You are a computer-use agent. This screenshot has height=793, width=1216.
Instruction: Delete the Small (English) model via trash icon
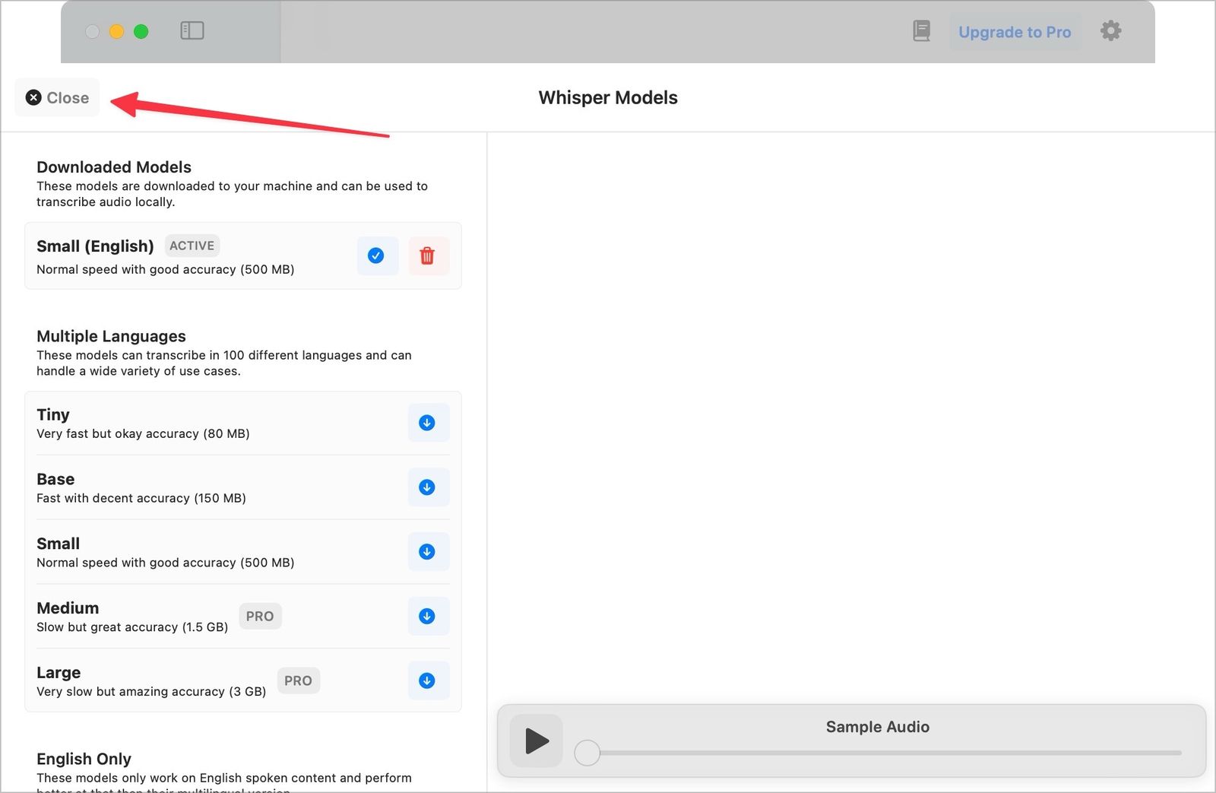click(429, 256)
